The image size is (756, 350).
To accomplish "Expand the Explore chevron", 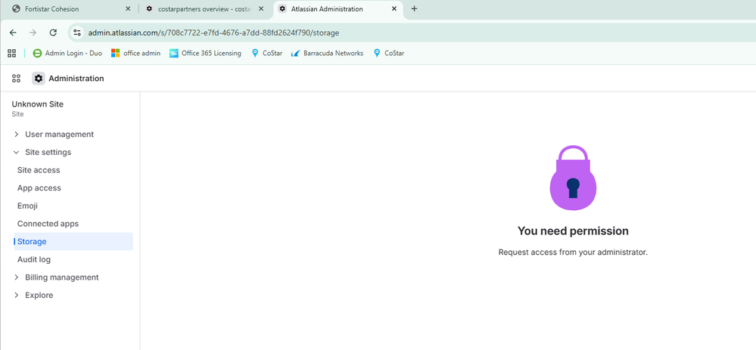I will (17, 295).
